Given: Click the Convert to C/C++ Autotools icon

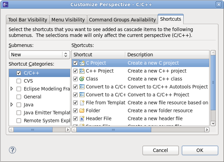Looking at the screenshot, I should (x=82, y=87).
